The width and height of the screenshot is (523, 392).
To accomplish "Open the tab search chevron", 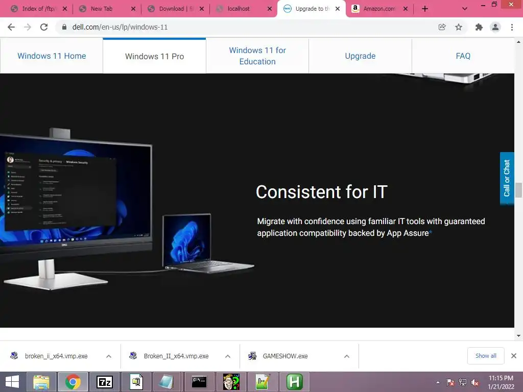I will pos(465,9).
